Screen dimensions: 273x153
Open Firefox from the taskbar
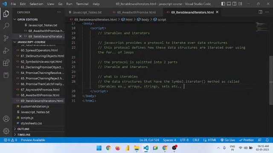118,148
